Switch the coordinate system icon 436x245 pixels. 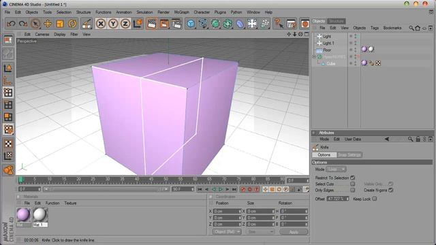coord(138,24)
